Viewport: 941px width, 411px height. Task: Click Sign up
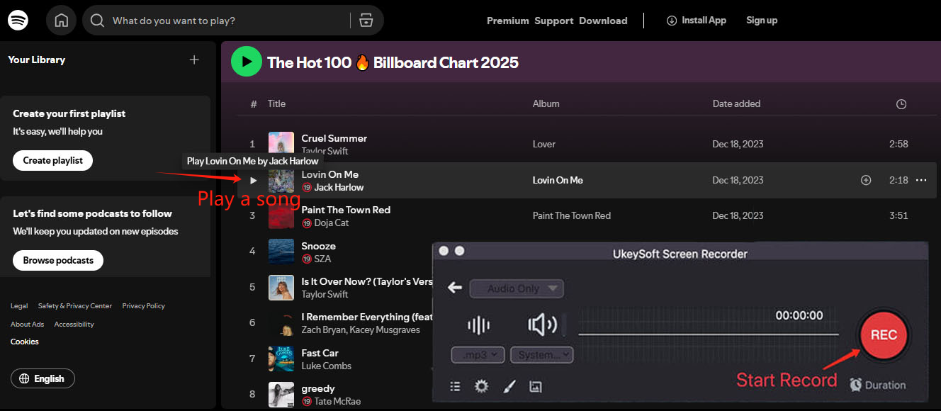click(762, 21)
